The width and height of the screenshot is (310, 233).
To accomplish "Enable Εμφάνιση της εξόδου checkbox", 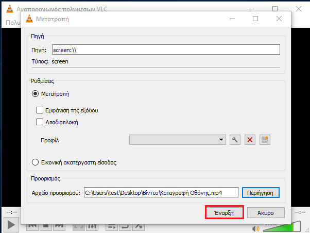I will click(40, 110).
